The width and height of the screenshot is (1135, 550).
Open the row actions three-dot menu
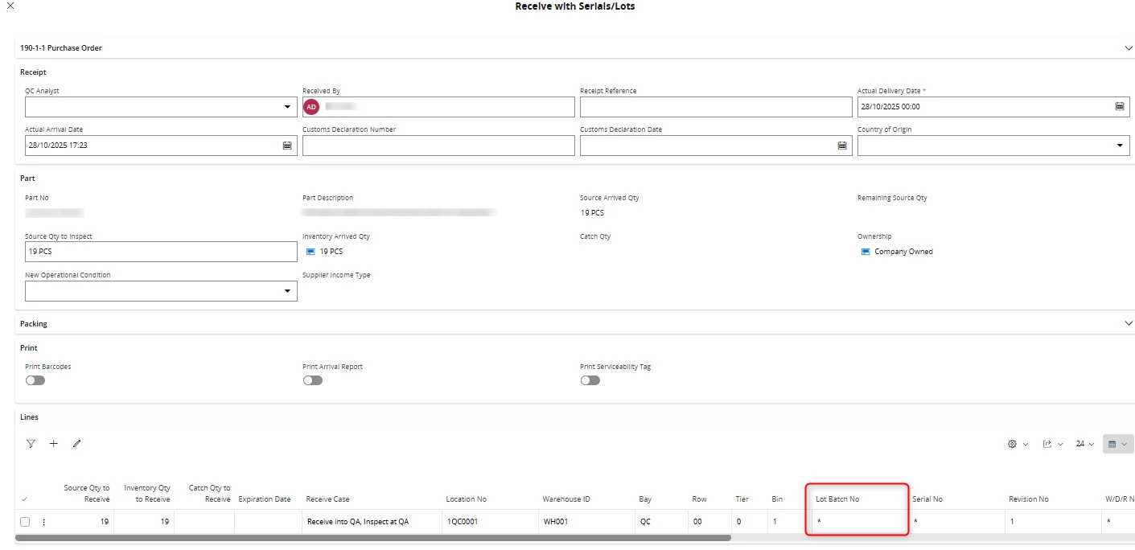pyautogui.click(x=43, y=522)
